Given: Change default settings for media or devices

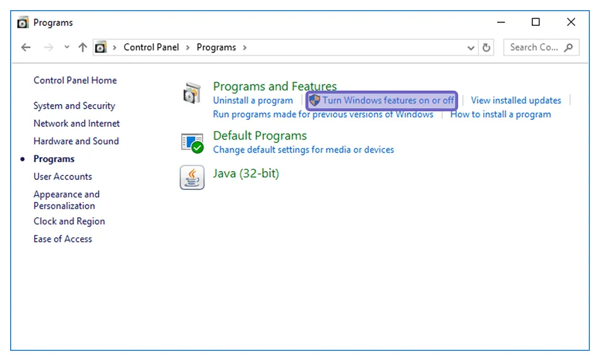Looking at the screenshot, I should (303, 150).
